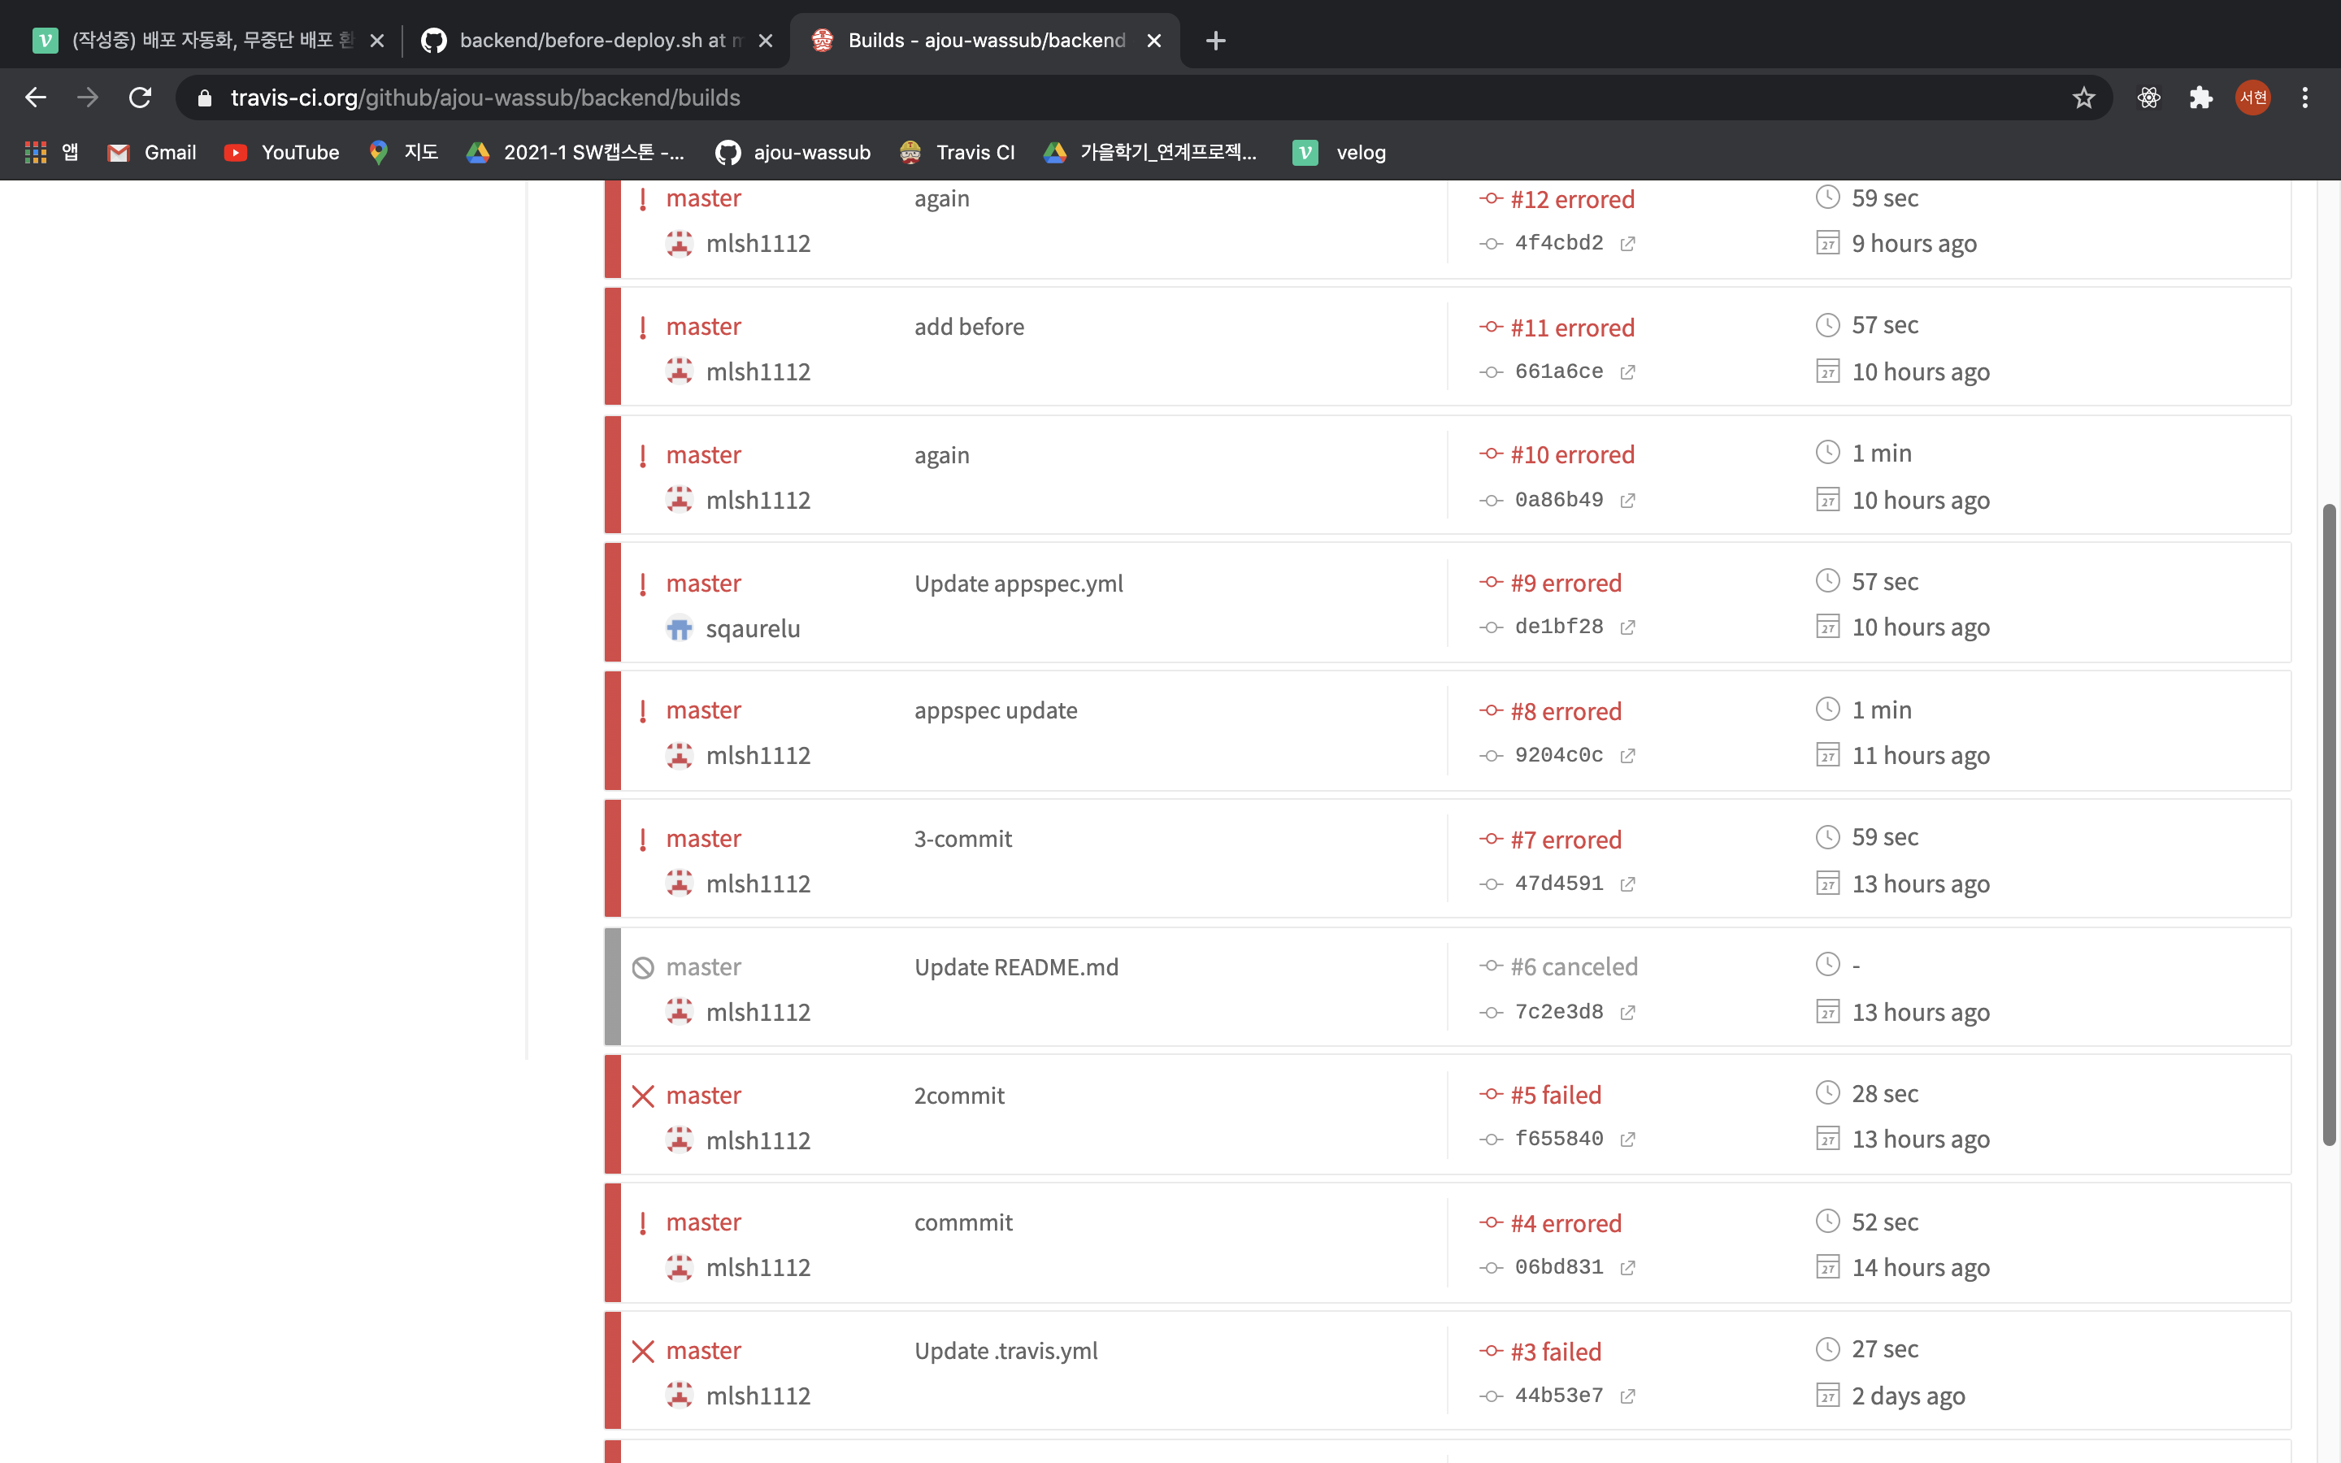Open the ajou-wassub GitHub bookmark
The height and width of the screenshot is (1463, 2341).
793,152
